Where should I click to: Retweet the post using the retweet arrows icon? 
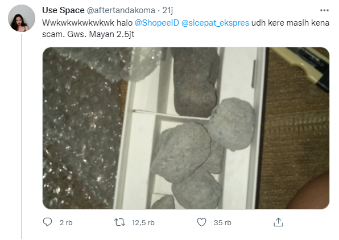click(119, 222)
